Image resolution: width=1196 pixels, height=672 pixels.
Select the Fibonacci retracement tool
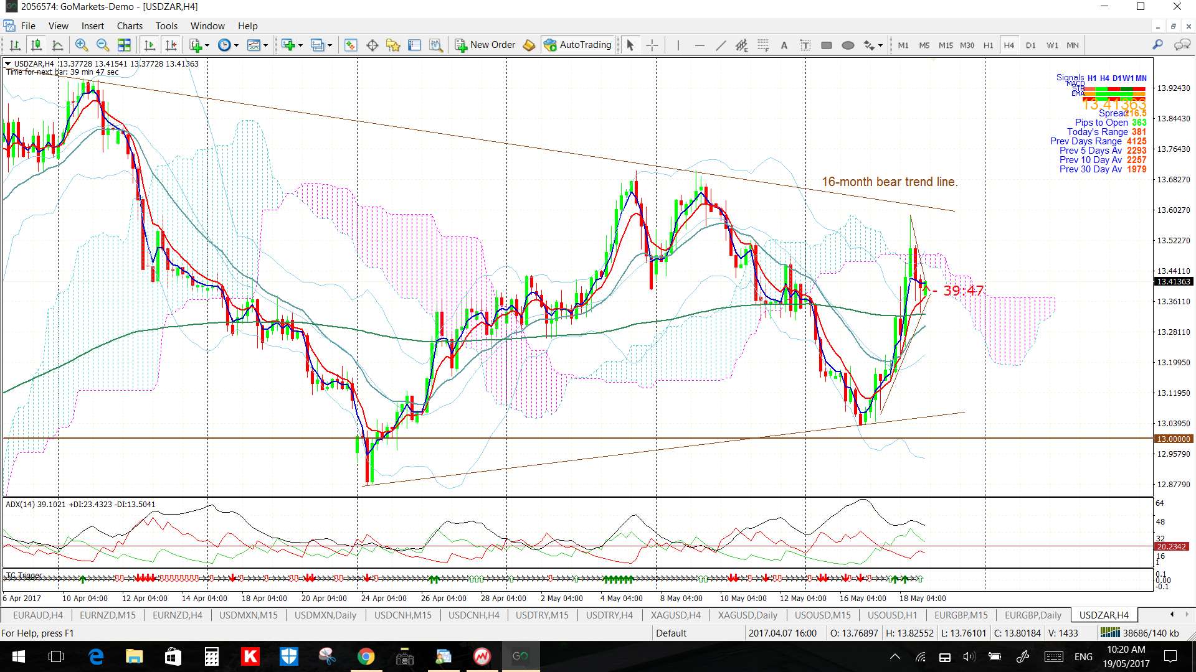[x=763, y=45]
